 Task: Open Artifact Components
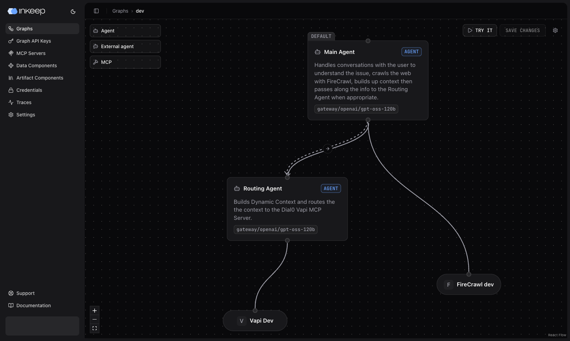point(40,78)
